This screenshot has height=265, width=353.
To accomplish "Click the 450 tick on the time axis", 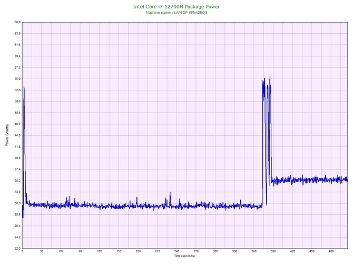I will pyautogui.click(x=312, y=251).
